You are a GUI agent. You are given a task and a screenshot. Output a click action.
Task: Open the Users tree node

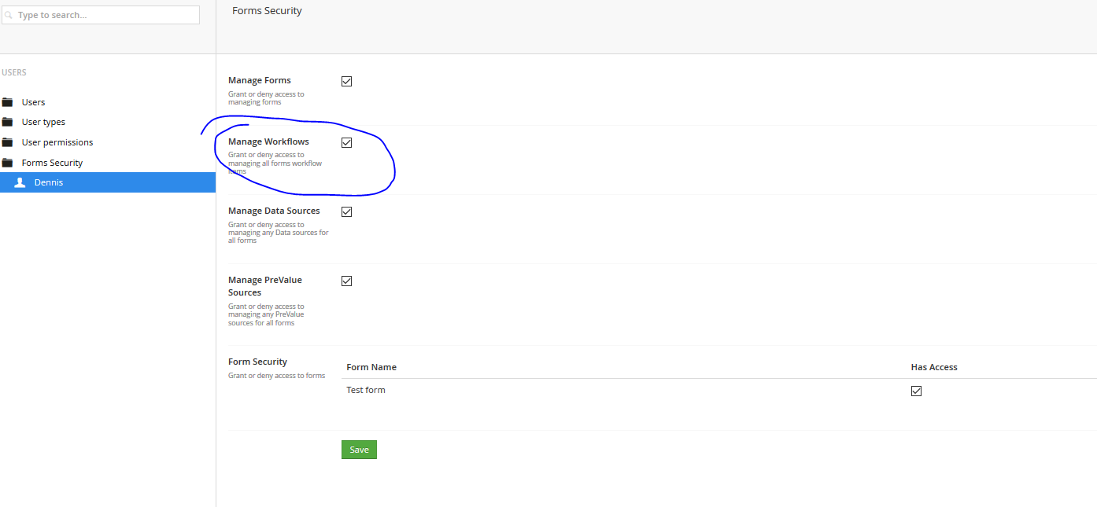(33, 102)
